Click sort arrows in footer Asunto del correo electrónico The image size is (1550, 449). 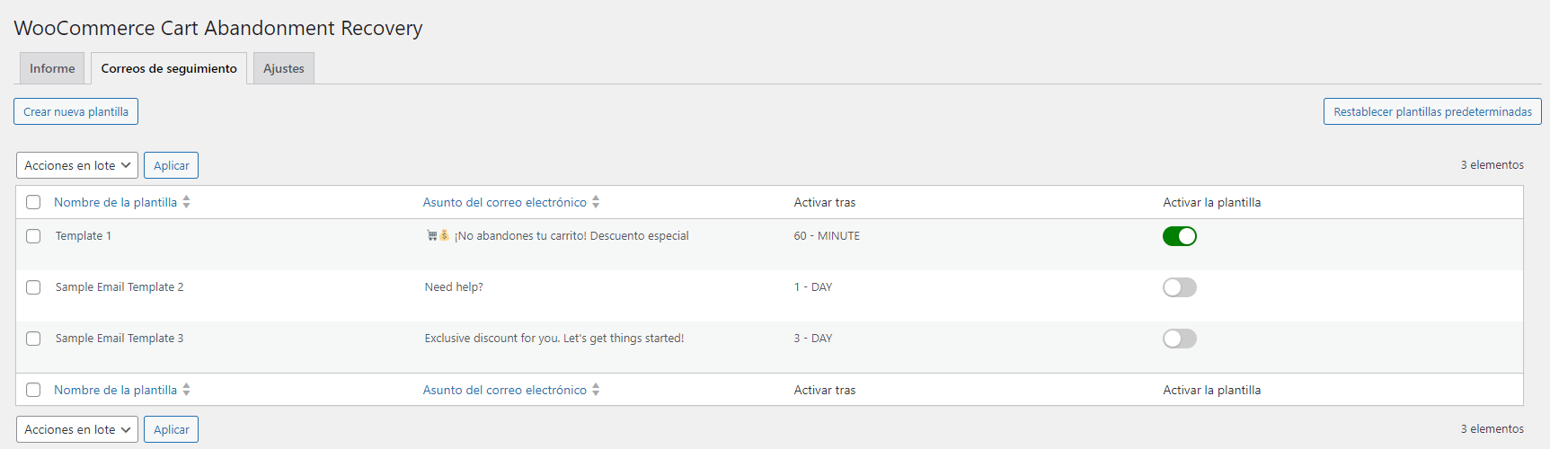click(x=596, y=390)
